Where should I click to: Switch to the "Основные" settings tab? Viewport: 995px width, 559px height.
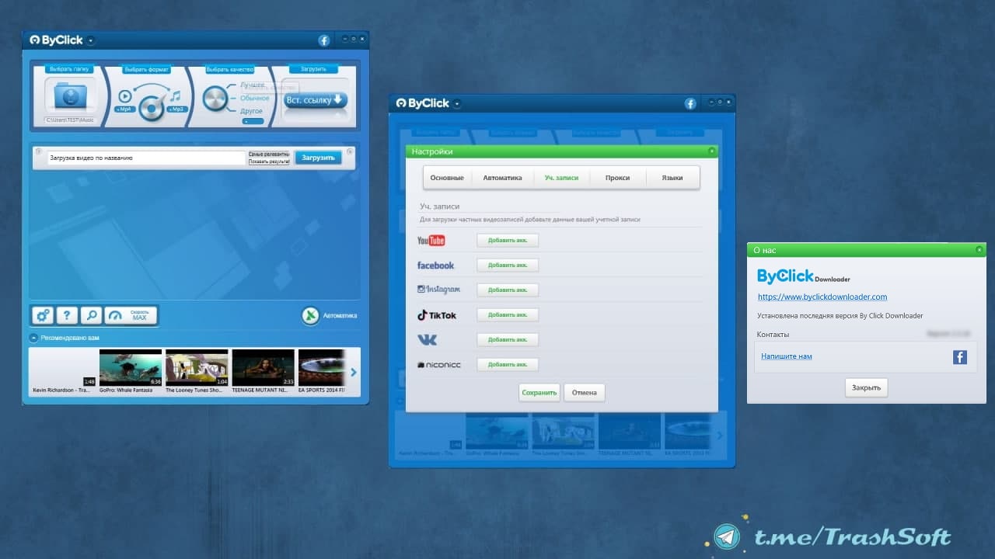(447, 178)
